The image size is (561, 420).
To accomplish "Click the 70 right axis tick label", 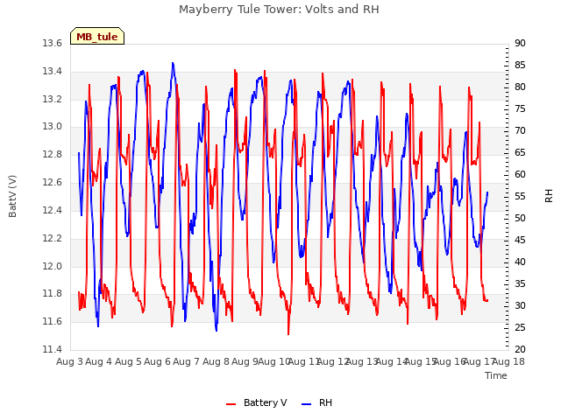I will pos(520,131).
